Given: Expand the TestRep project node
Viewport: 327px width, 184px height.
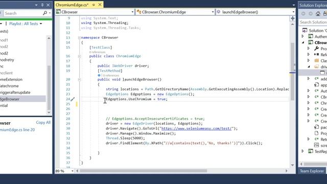Looking at the screenshot, I should point(303,151).
